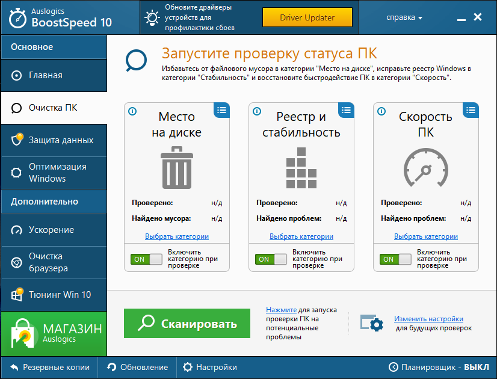The width and height of the screenshot is (497, 379).
Task: Open Настройки in bottom bar
Action: coord(209,368)
